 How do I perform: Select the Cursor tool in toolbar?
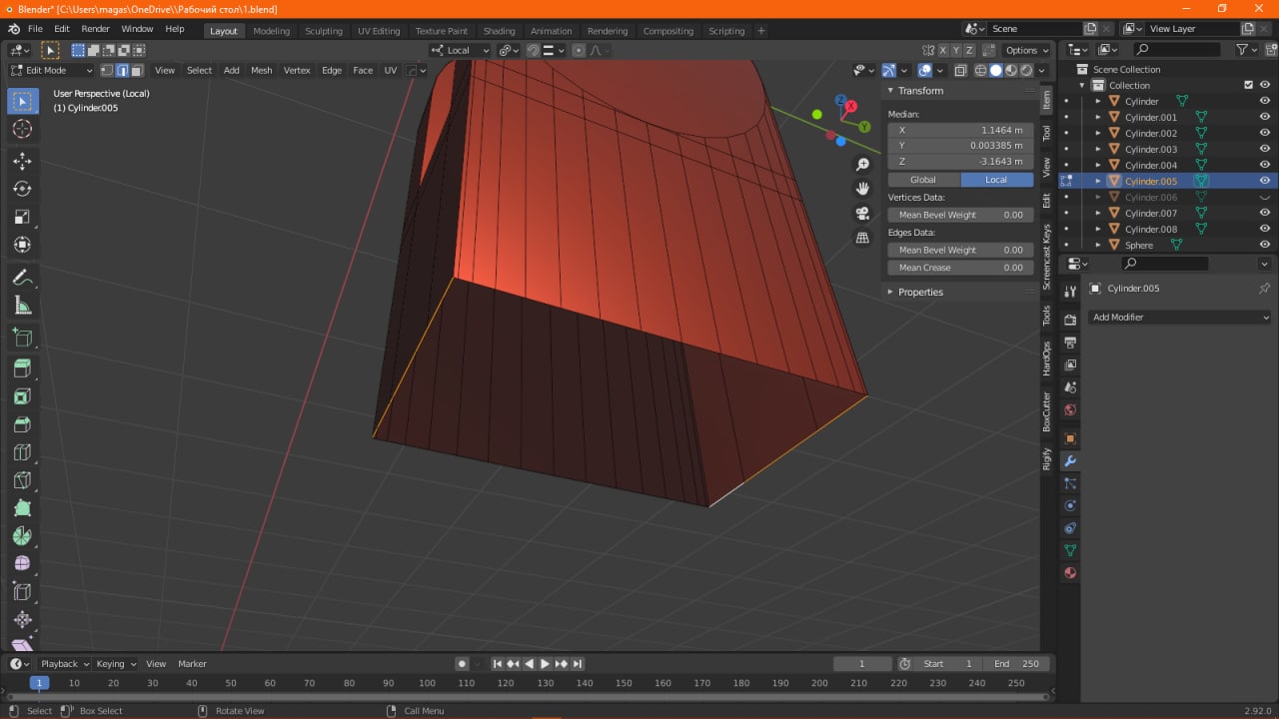click(x=22, y=129)
